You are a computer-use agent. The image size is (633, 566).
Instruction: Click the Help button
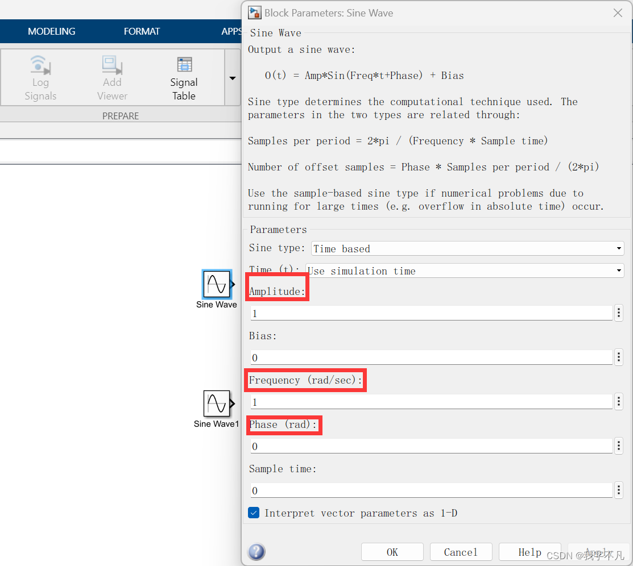(529, 552)
